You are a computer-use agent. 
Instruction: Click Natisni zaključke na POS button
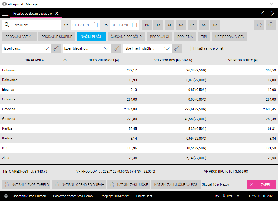pos(176,184)
